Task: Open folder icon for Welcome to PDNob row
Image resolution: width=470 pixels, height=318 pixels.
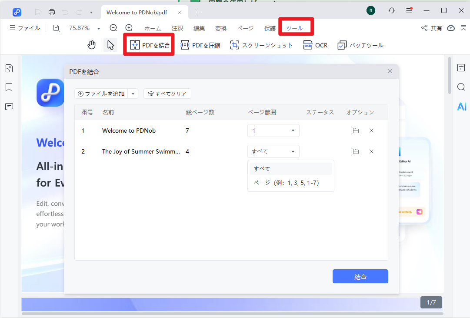Action: [356, 131]
